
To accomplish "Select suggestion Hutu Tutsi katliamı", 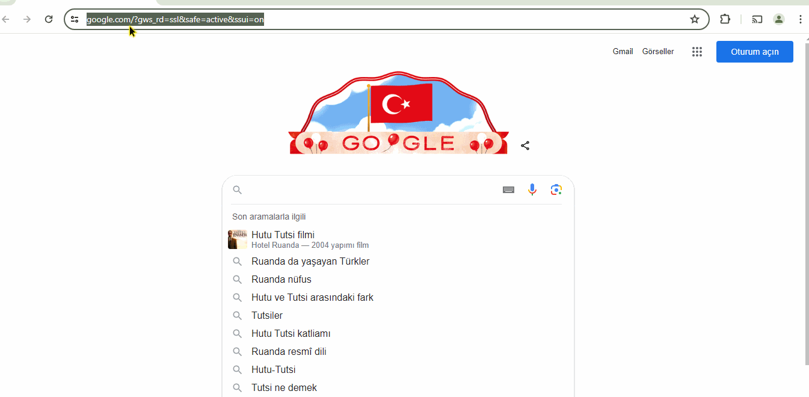I will pos(398,334).
